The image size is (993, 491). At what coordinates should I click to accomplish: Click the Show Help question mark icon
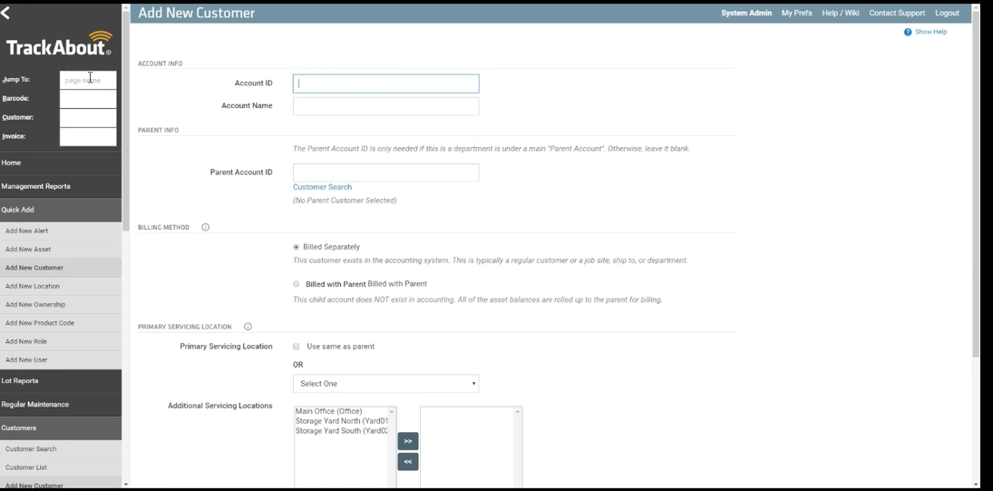coord(908,32)
